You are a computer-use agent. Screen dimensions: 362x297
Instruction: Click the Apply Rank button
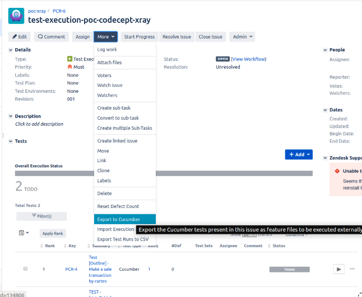(x=53, y=233)
